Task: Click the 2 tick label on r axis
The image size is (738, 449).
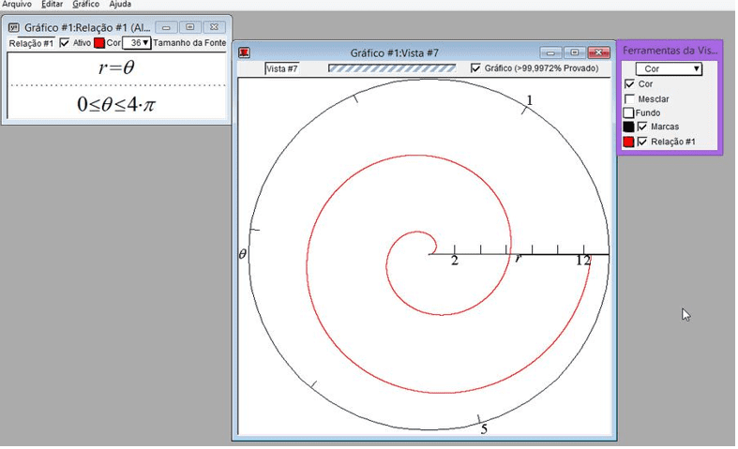Action: coord(454,261)
